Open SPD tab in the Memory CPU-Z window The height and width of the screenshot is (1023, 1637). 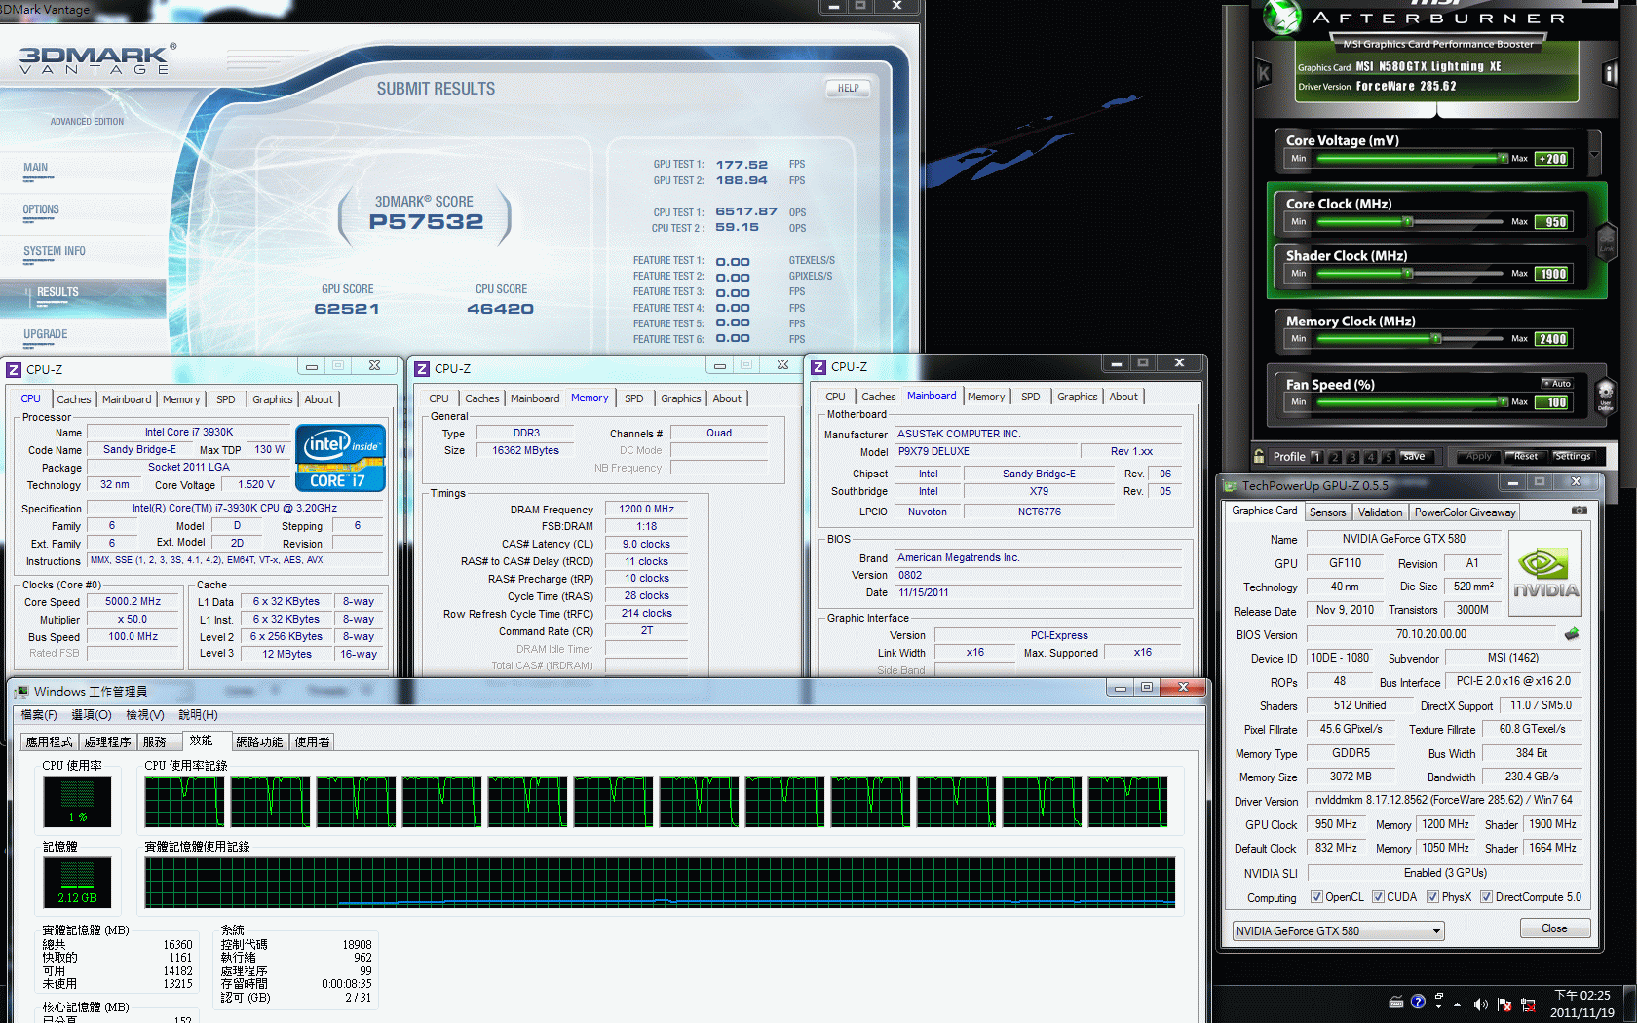point(634,398)
